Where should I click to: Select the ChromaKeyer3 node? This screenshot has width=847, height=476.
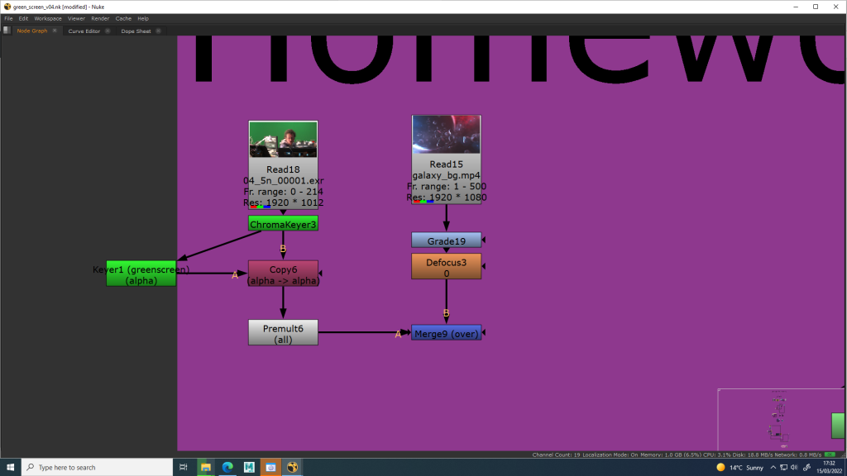pos(283,224)
